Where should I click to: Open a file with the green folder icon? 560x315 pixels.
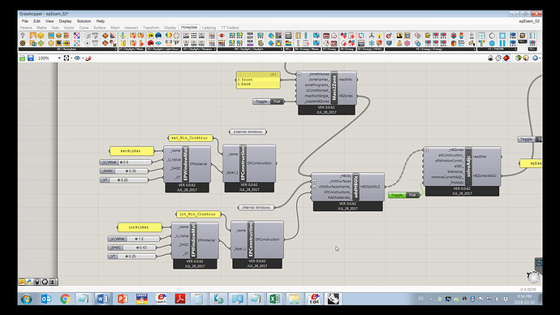coord(22,58)
